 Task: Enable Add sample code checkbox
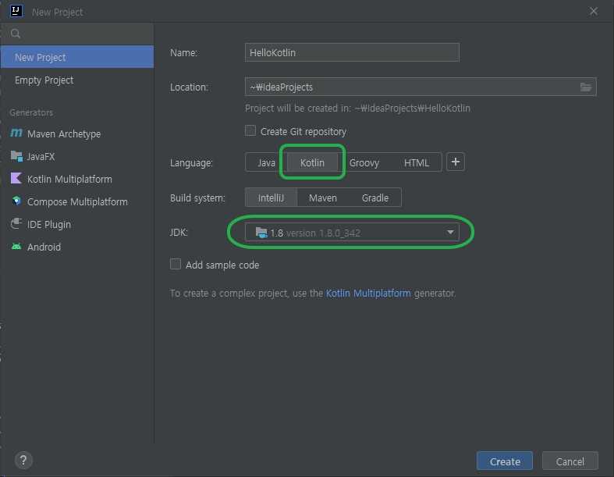(x=176, y=264)
